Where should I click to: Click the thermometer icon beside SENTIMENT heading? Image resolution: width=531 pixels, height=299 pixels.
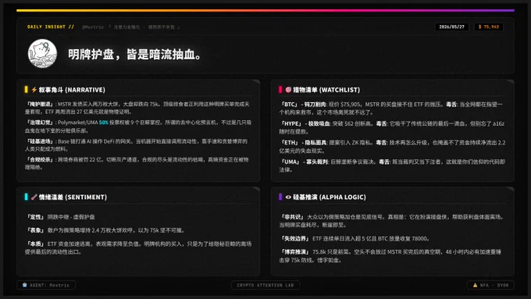[x=34, y=197]
